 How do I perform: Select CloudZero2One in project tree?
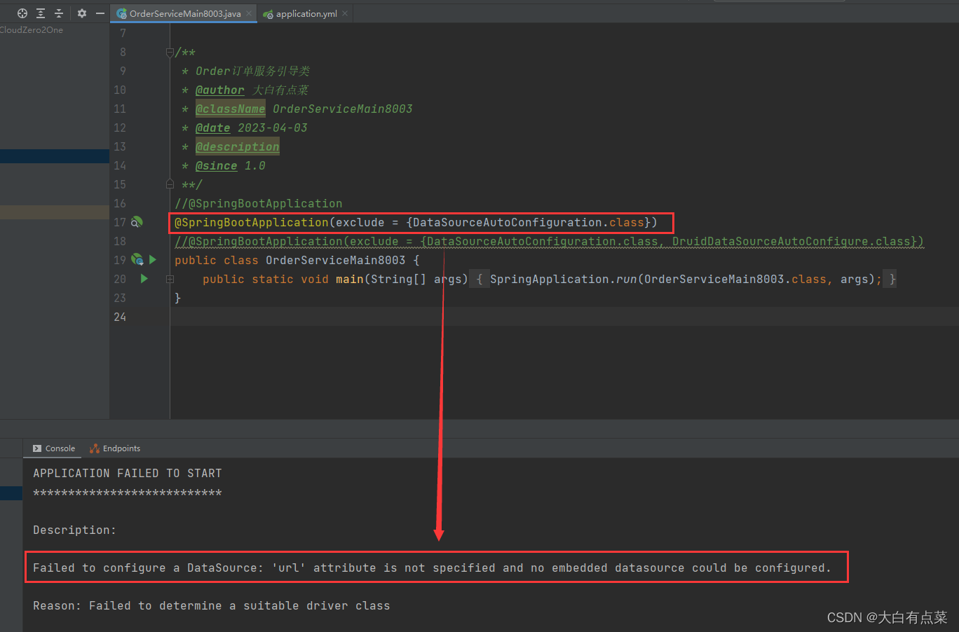[x=32, y=30]
